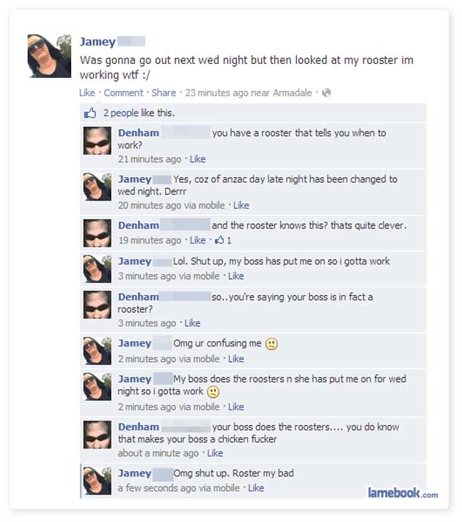Like Denham's about a minute ago comment

tap(215, 453)
